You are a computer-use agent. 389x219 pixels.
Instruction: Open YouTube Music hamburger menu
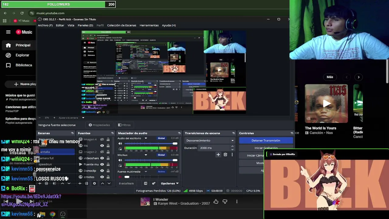[8, 32]
